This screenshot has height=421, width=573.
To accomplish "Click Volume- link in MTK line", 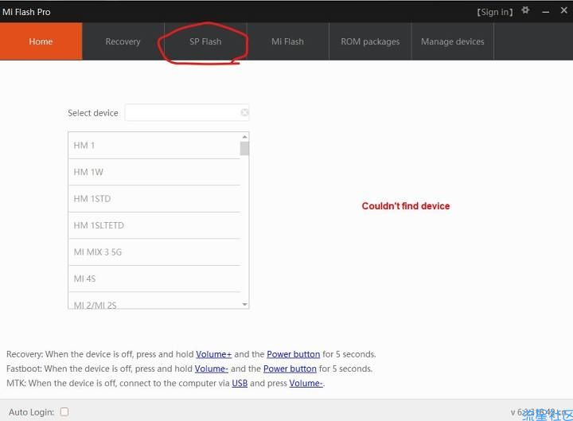I will tap(306, 383).
